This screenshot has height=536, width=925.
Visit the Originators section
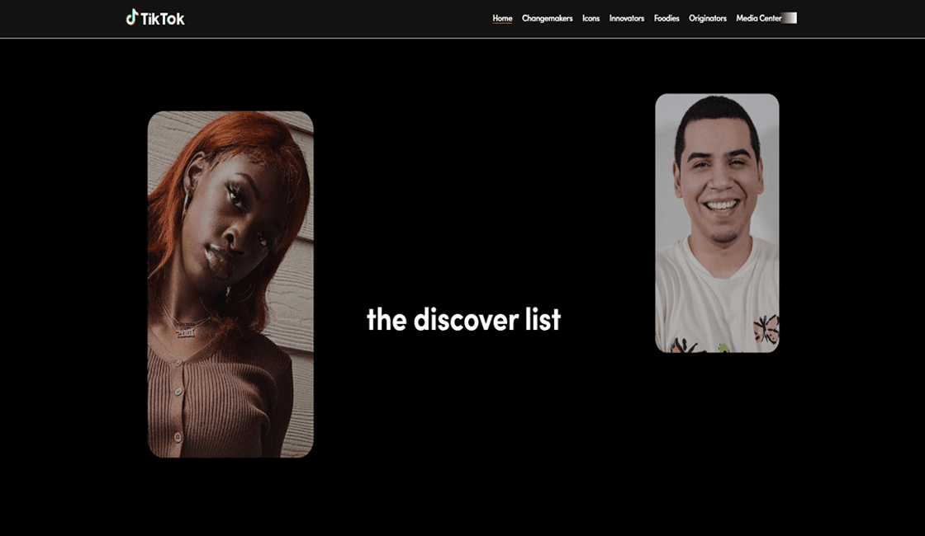pos(707,18)
